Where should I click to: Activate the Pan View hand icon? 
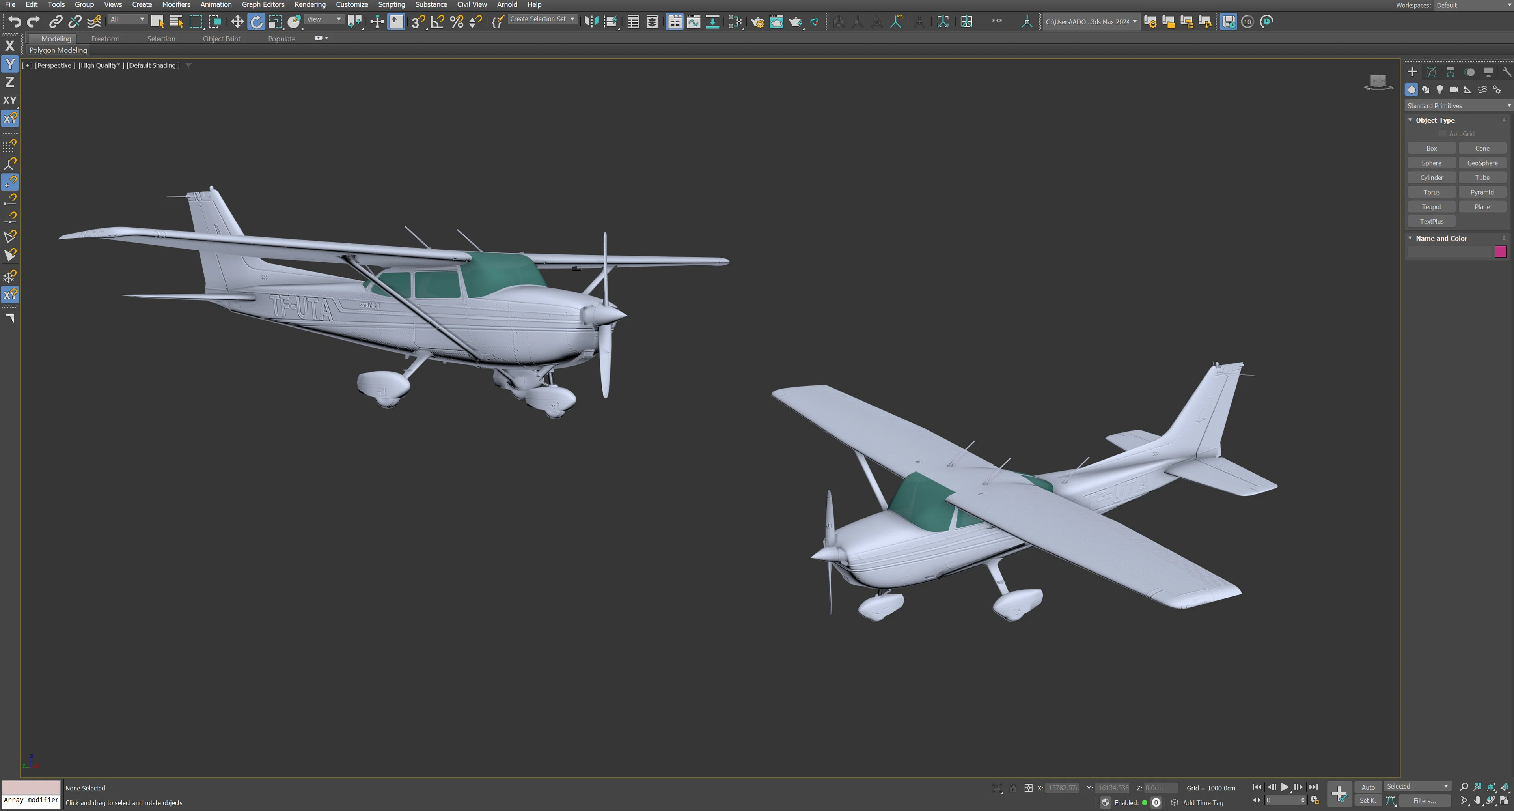(x=1477, y=800)
